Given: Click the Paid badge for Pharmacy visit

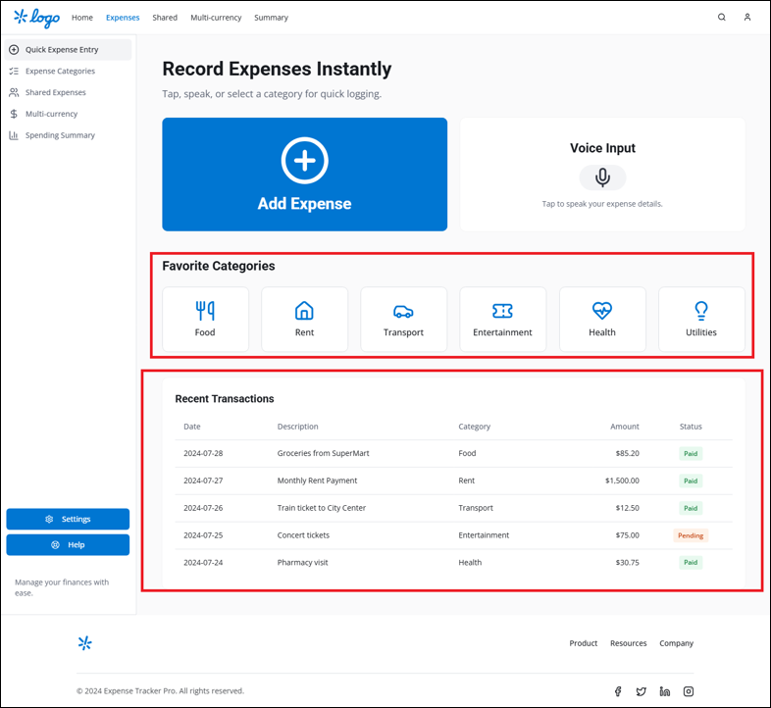Looking at the screenshot, I should tap(691, 563).
